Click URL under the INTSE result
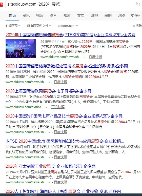The width and height of the screenshot is (142, 196). point(26,157)
